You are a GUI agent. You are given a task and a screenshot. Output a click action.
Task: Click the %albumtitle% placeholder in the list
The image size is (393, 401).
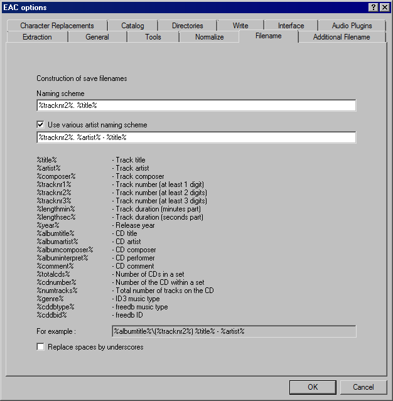tap(55, 233)
